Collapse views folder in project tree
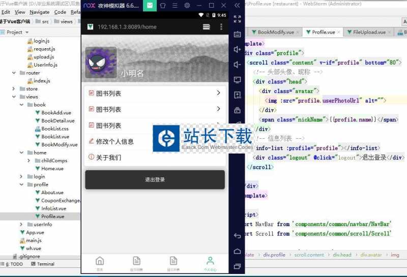The image size is (407, 277). point(14,97)
